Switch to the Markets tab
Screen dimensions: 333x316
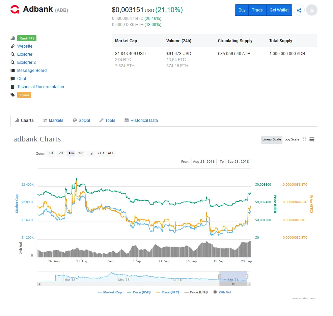point(53,121)
